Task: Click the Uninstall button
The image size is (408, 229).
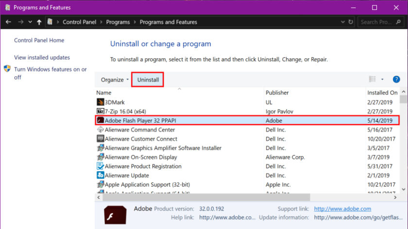Action: click(148, 80)
